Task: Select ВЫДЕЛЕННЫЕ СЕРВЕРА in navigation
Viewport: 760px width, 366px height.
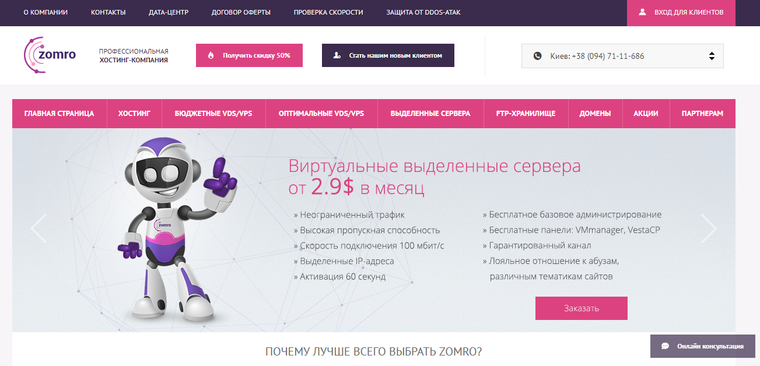Action: tap(430, 114)
